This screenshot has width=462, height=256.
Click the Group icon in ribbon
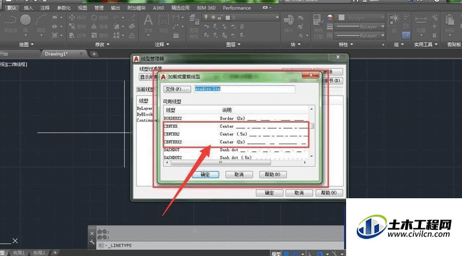394,19
